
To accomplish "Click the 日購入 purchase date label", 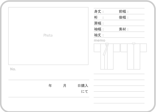I will coord(83,86).
